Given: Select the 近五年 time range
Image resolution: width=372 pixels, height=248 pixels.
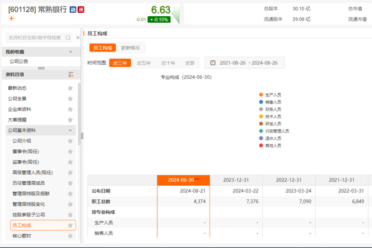Looking at the screenshot, I should pos(144,63).
